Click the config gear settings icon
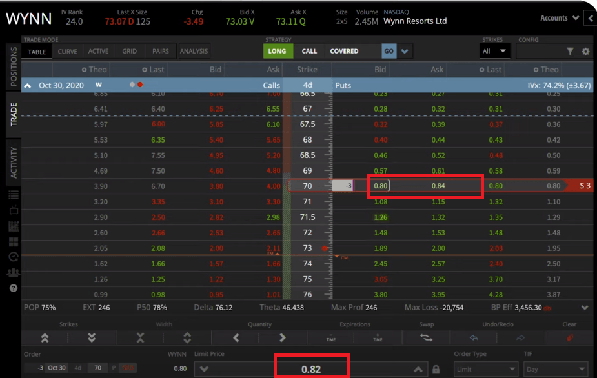 585,52
